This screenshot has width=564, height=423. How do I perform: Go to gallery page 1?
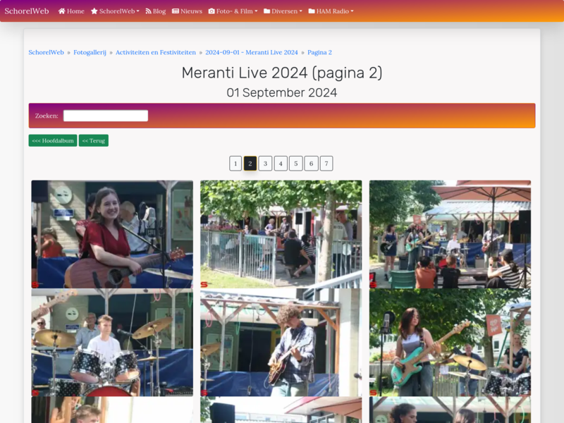pyautogui.click(x=235, y=164)
